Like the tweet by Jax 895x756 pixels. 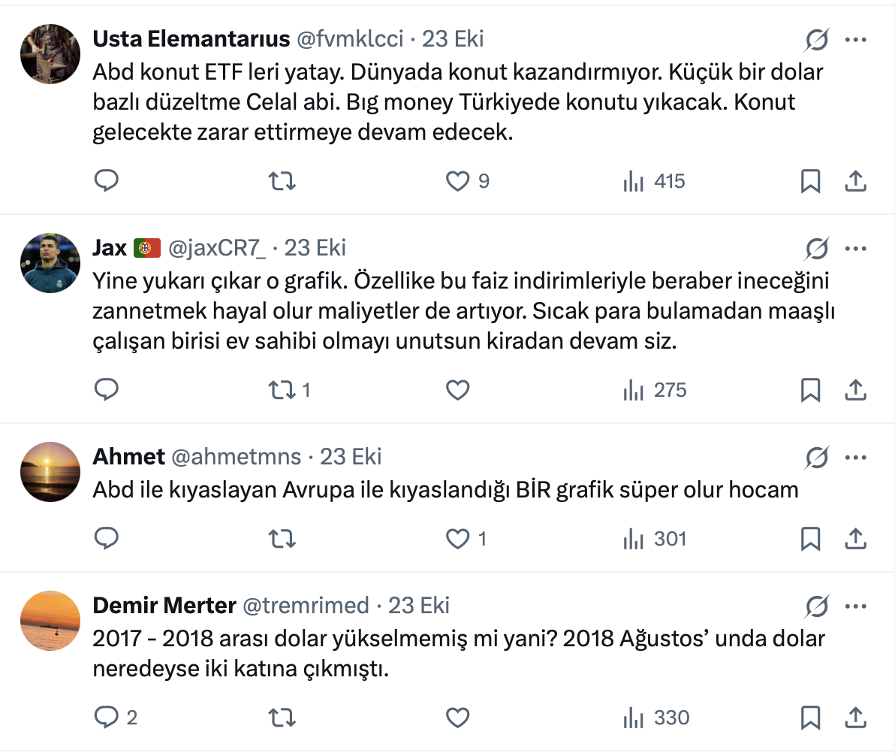pyautogui.click(x=457, y=390)
